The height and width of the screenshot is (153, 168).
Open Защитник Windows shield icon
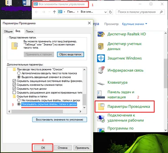[x=101, y=58]
